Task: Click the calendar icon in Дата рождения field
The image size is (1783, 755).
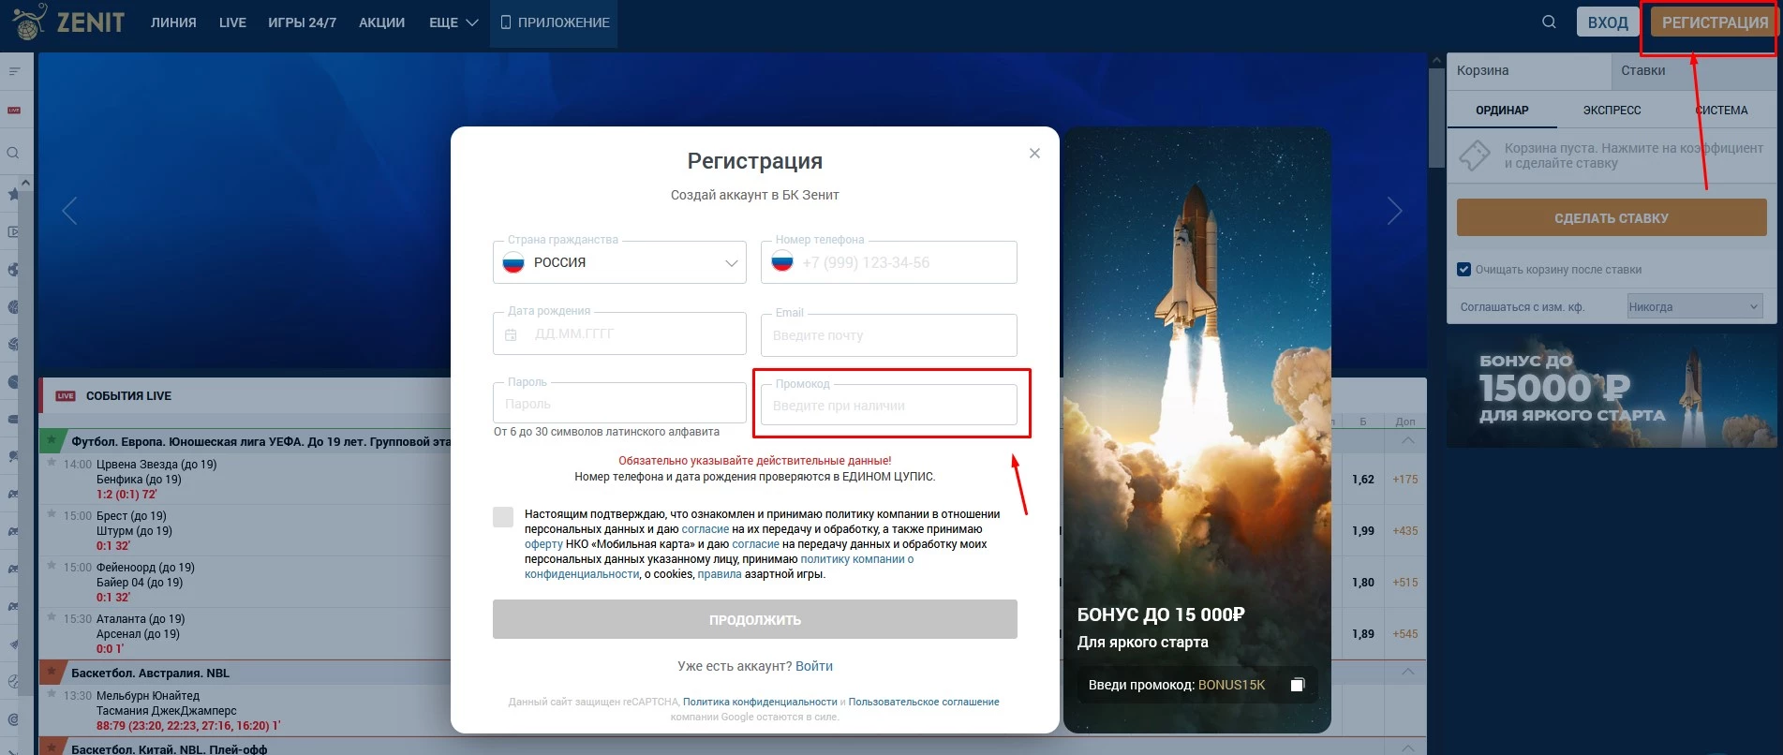Action: click(x=511, y=334)
